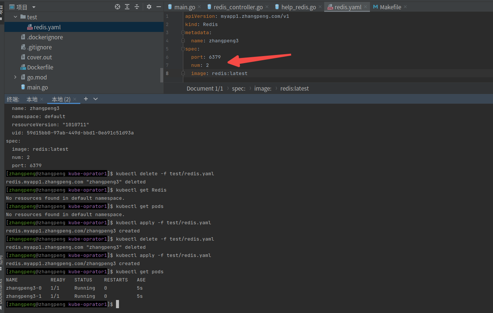Image resolution: width=493 pixels, height=313 pixels.
Task: Click the image: redis:latest editor line
Action: tap(219, 74)
